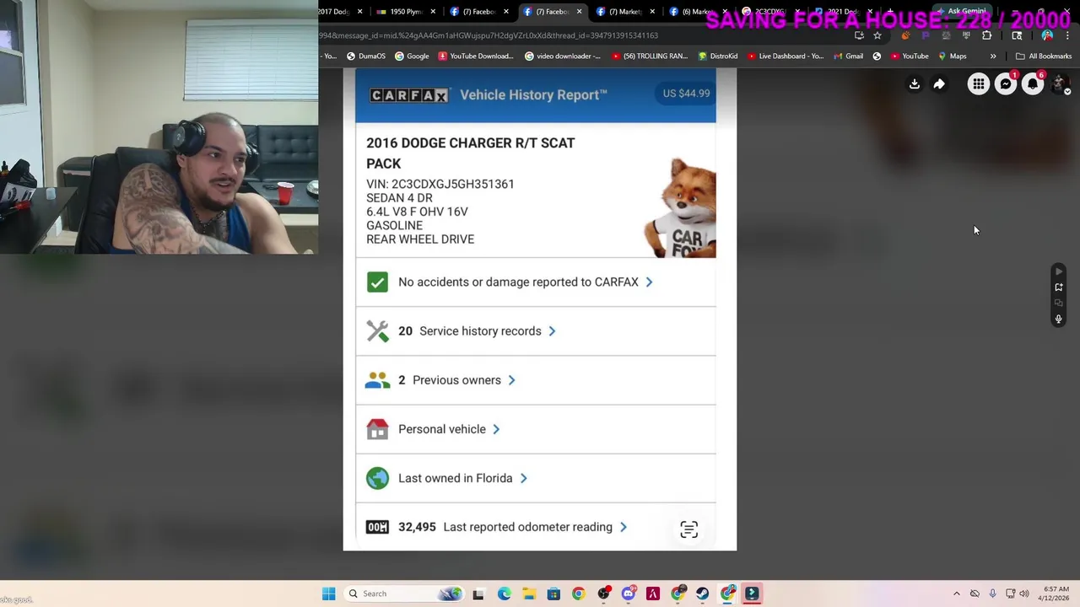Click the CARFAX logo
1080x607 pixels.
(409, 95)
